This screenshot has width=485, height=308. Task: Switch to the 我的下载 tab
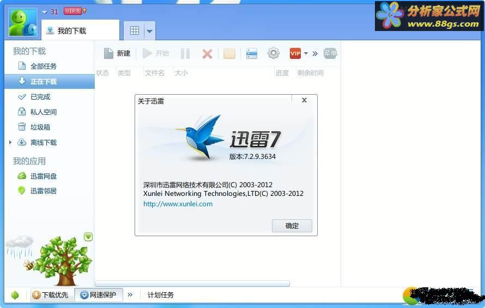click(x=80, y=30)
